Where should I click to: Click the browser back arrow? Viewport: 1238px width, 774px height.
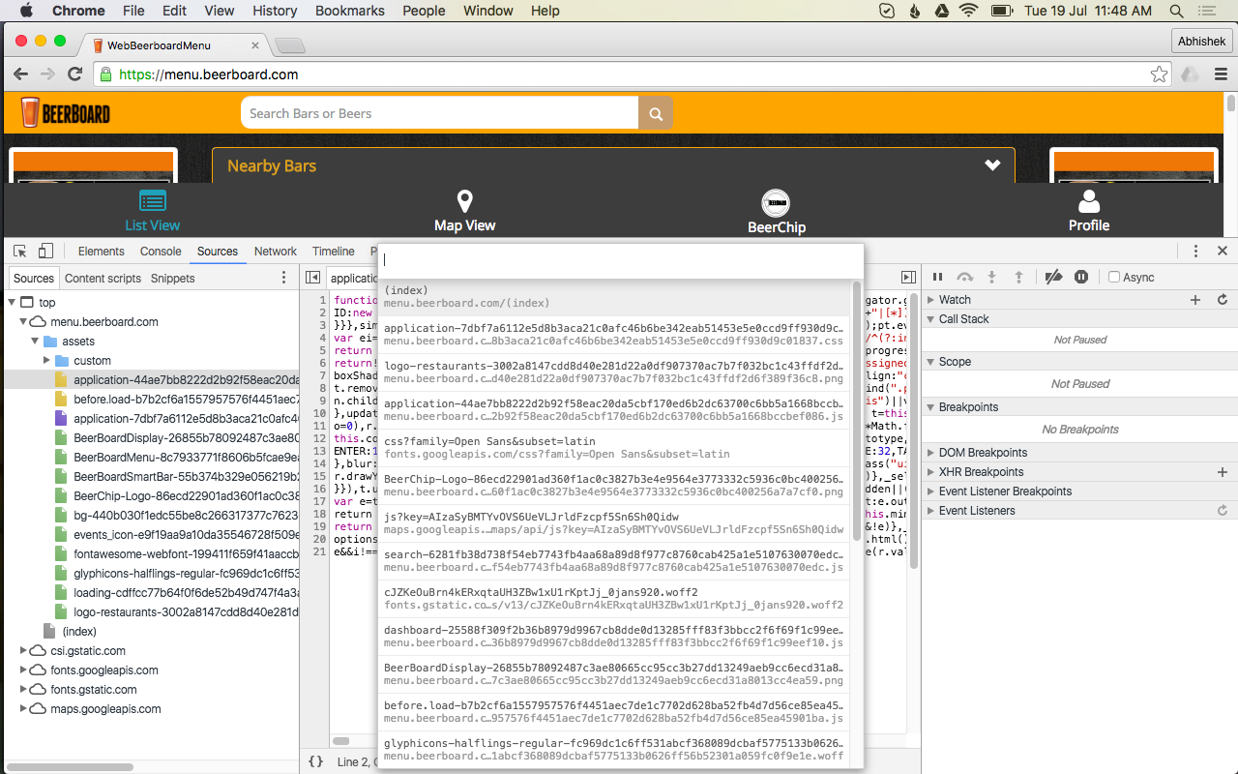[x=19, y=74]
